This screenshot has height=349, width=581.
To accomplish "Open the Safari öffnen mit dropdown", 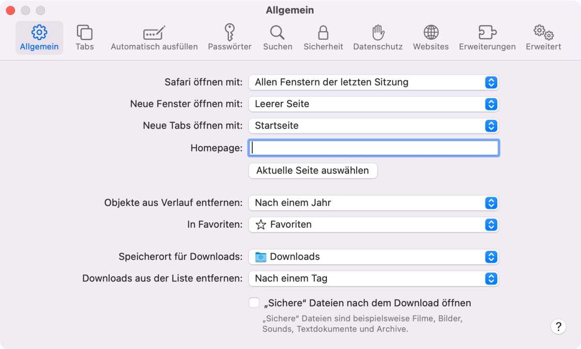I will [x=373, y=82].
